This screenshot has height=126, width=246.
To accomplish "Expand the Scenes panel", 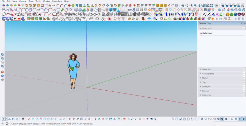I will (x=200, y=91).
